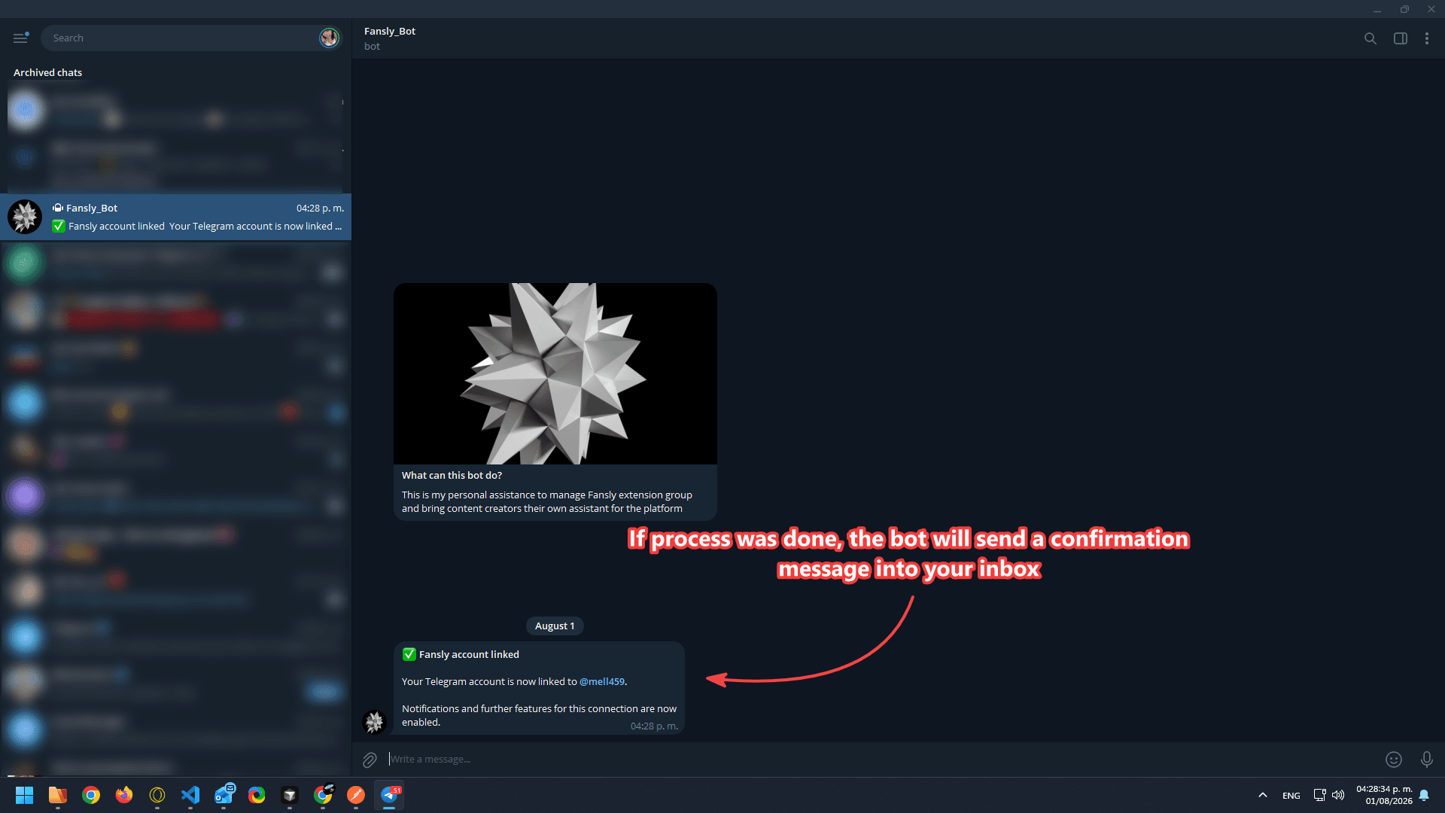Open the notification bell in system tray

(1424, 795)
